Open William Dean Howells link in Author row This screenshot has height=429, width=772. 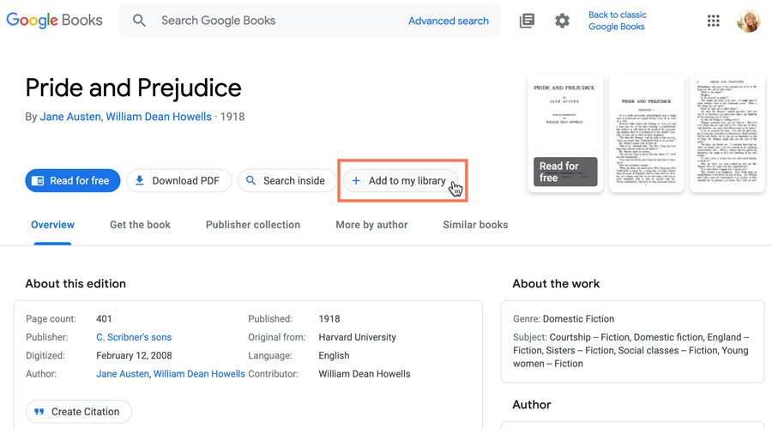[199, 374]
